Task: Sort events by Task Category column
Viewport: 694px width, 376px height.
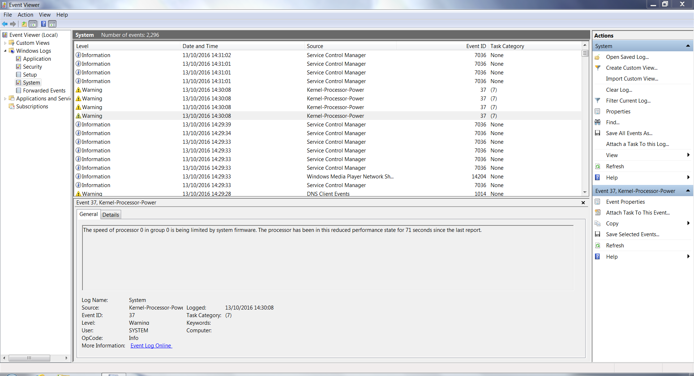Action: (535, 46)
